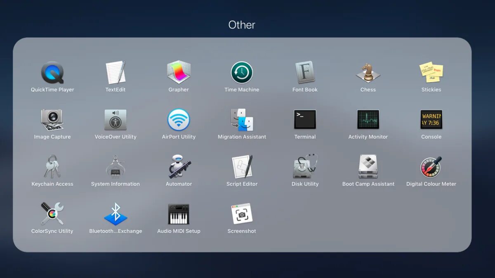Open the Migration Assistant icon
Screen dimensions: 495x278
(x=242, y=120)
